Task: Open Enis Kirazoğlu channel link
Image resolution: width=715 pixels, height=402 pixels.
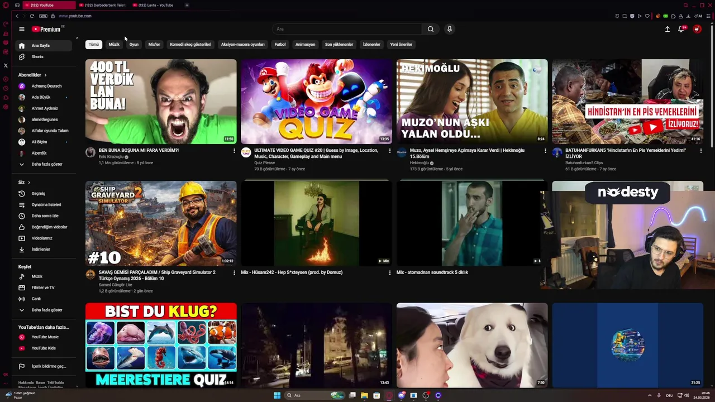Action: tap(111, 157)
